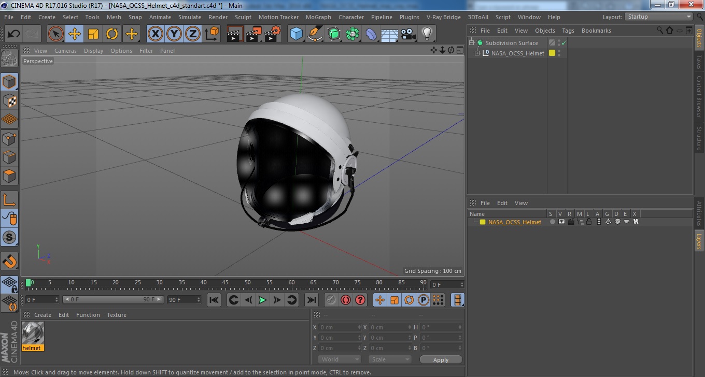Click the Undo arrow icon
The image size is (705, 377).
(13, 34)
